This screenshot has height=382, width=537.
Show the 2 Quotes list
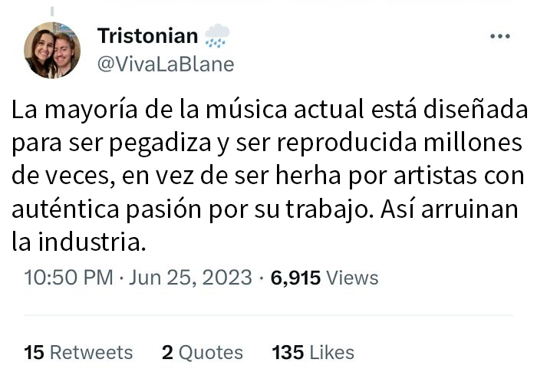pos(203,352)
